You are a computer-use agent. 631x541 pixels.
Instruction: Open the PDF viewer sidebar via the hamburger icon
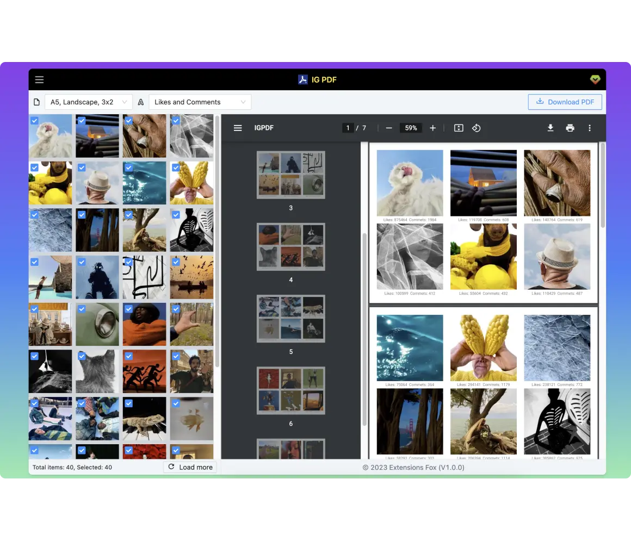pyautogui.click(x=238, y=128)
